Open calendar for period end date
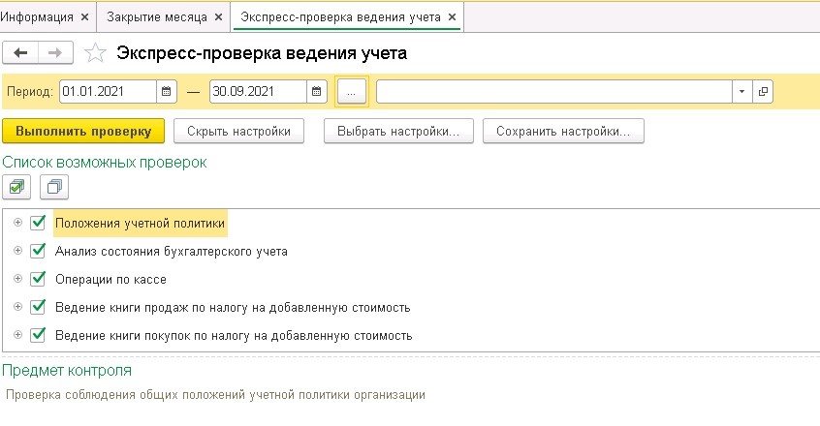Screen dimensions: 820x426 tap(316, 91)
